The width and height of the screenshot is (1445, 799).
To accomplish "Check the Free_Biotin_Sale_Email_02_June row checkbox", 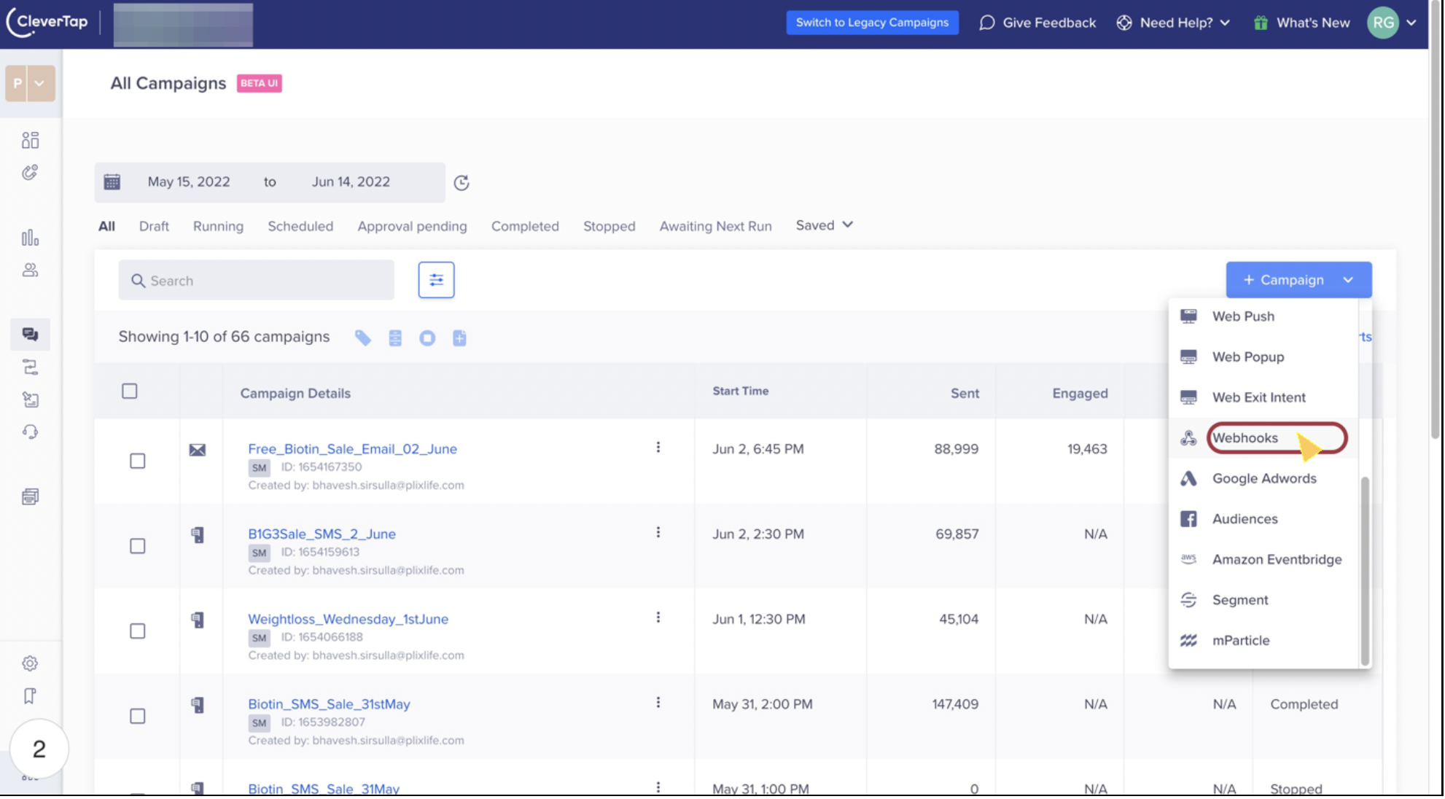I will 137,461.
